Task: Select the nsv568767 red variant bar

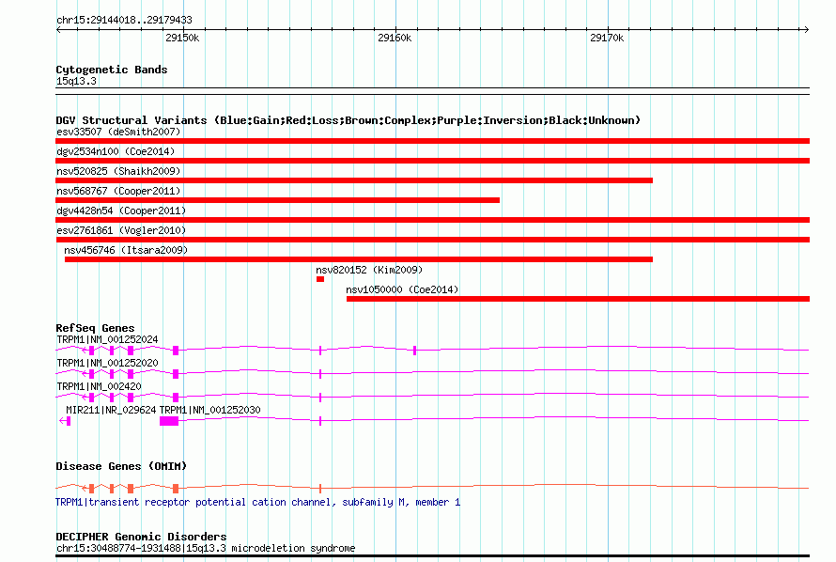Action: pyautogui.click(x=277, y=200)
